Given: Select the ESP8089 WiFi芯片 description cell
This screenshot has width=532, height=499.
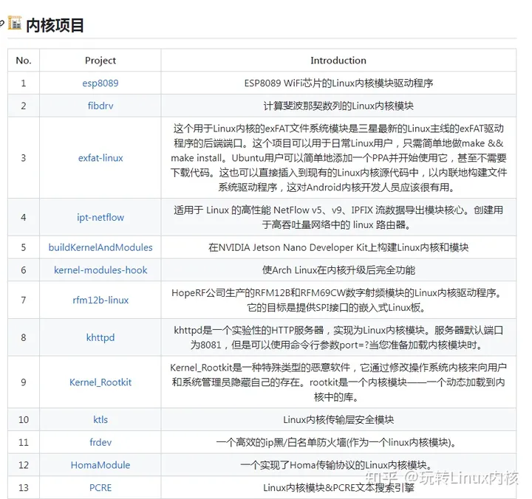Looking at the screenshot, I should 338,83.
